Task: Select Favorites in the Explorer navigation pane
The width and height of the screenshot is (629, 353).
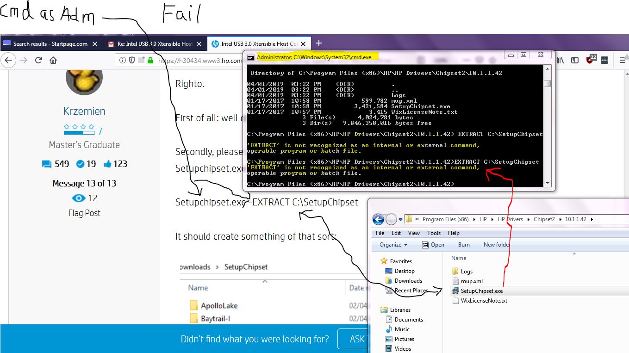Action: pyautogui.click(x=401, y=261)
